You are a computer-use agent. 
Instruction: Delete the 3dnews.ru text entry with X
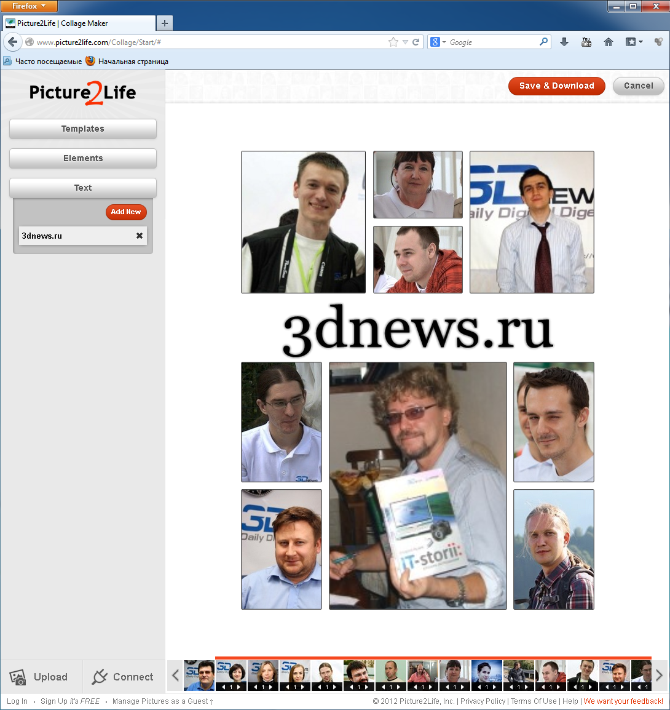click(140, 236)
